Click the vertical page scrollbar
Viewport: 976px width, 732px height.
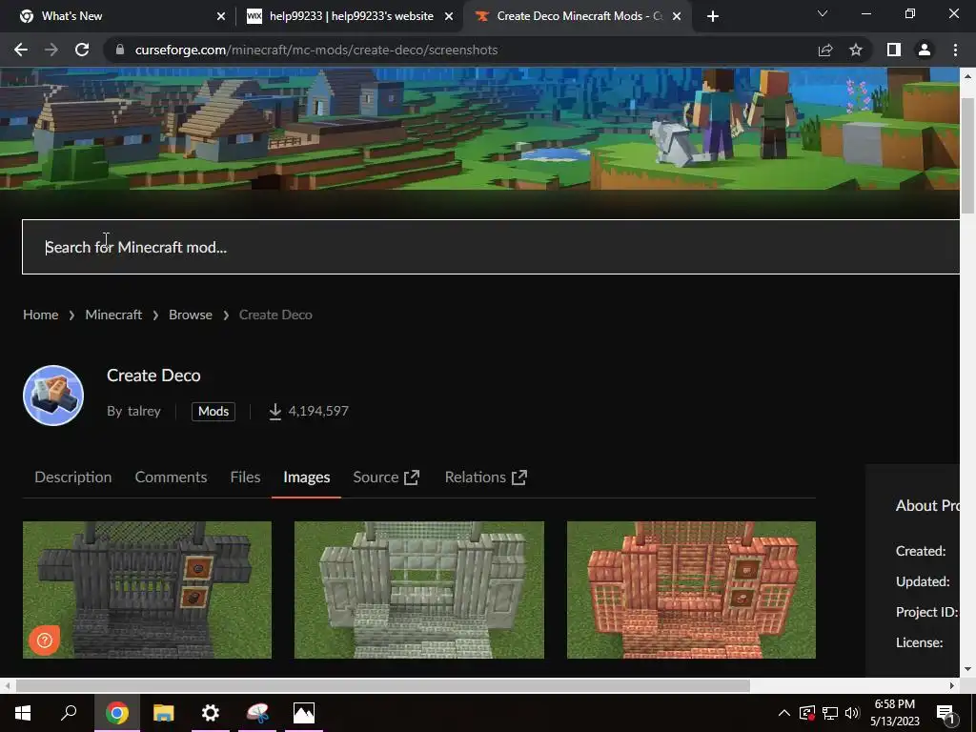click(x=967, y=155)
